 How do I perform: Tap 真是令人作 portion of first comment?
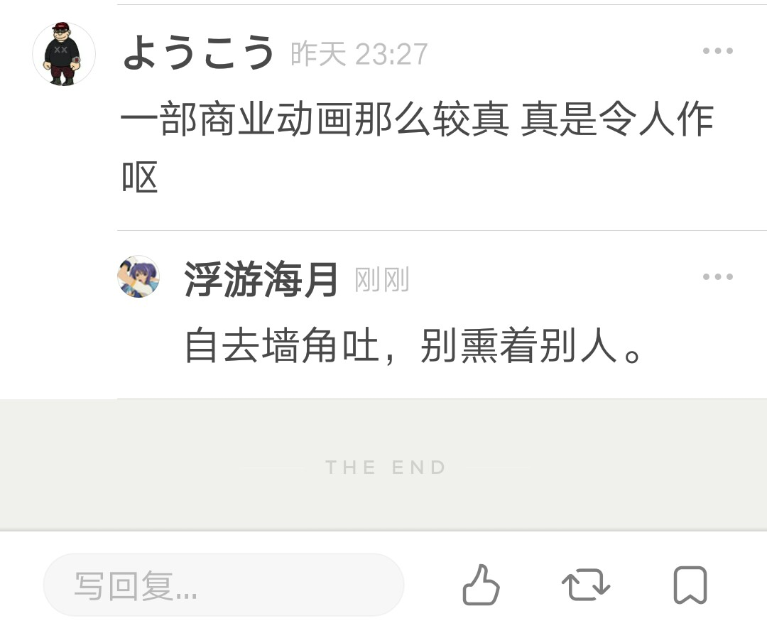tap(617, 119)
